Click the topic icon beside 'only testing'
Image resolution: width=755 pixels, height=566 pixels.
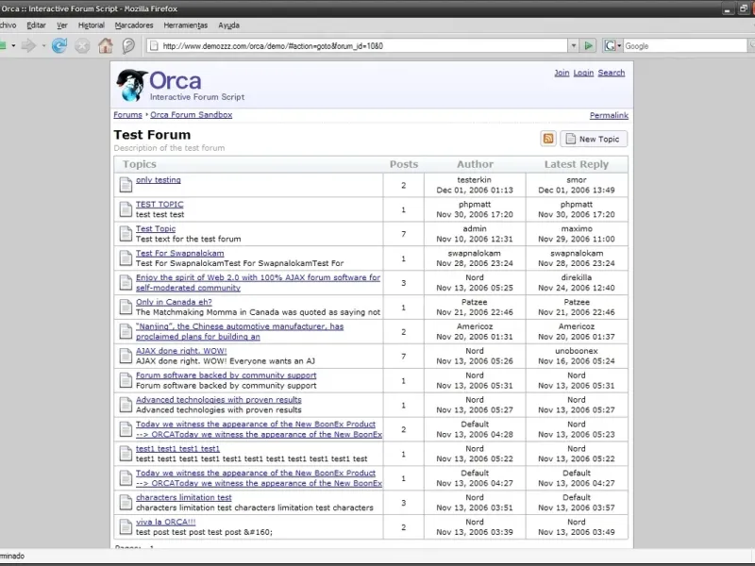click(x=126, y=185)
